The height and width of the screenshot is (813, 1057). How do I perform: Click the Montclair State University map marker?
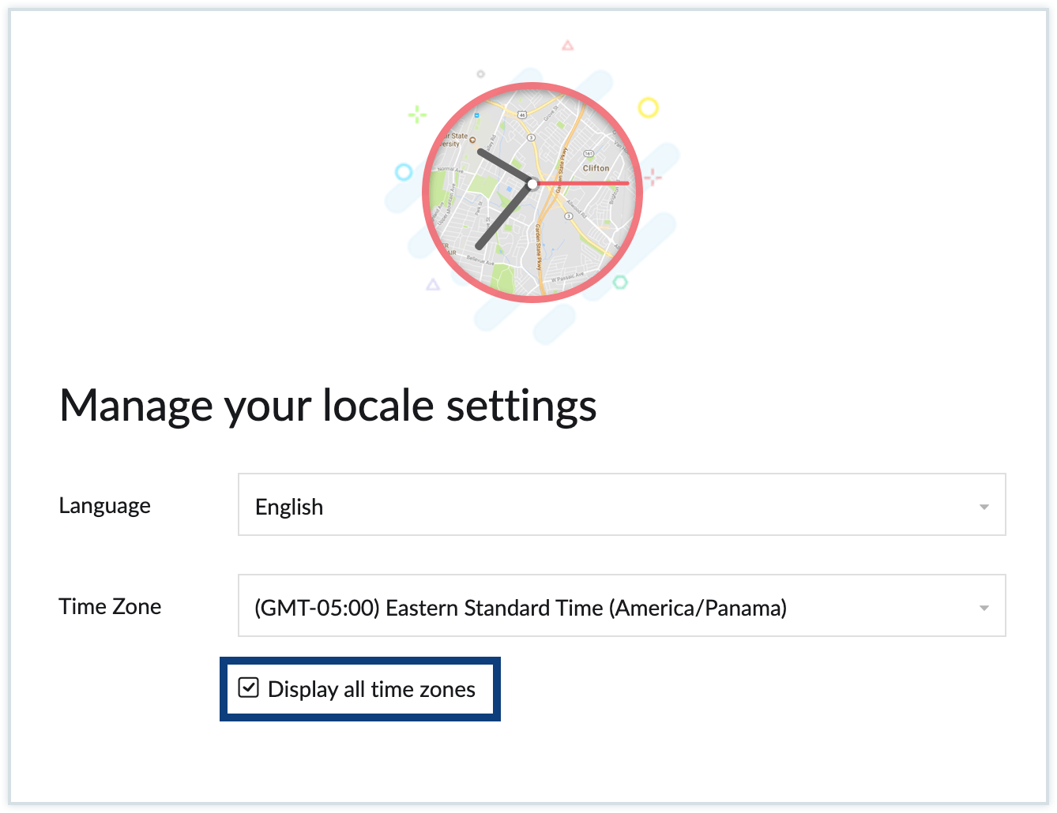(x=472, y=140)
